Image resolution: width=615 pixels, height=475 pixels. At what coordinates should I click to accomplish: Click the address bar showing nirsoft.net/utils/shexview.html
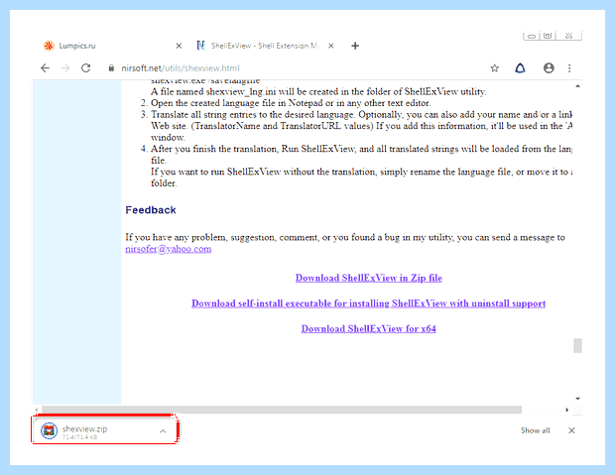point(299,68)
